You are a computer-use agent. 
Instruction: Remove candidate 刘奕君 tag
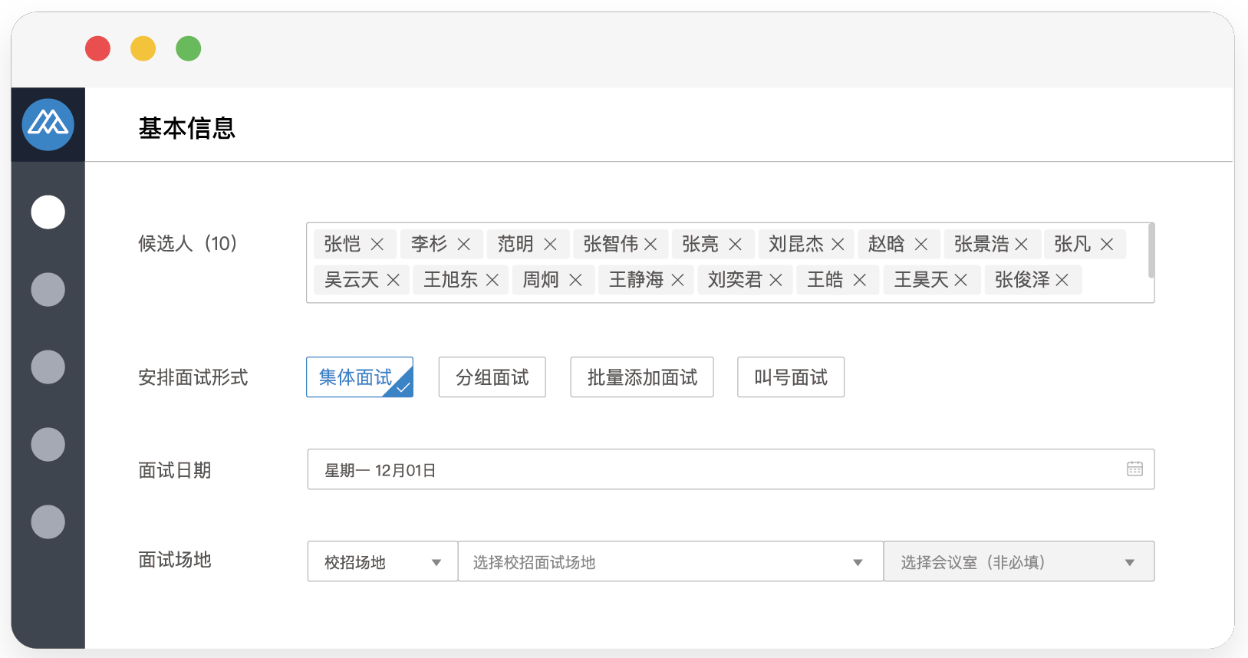pyautogui.click(x=776, y=280)
